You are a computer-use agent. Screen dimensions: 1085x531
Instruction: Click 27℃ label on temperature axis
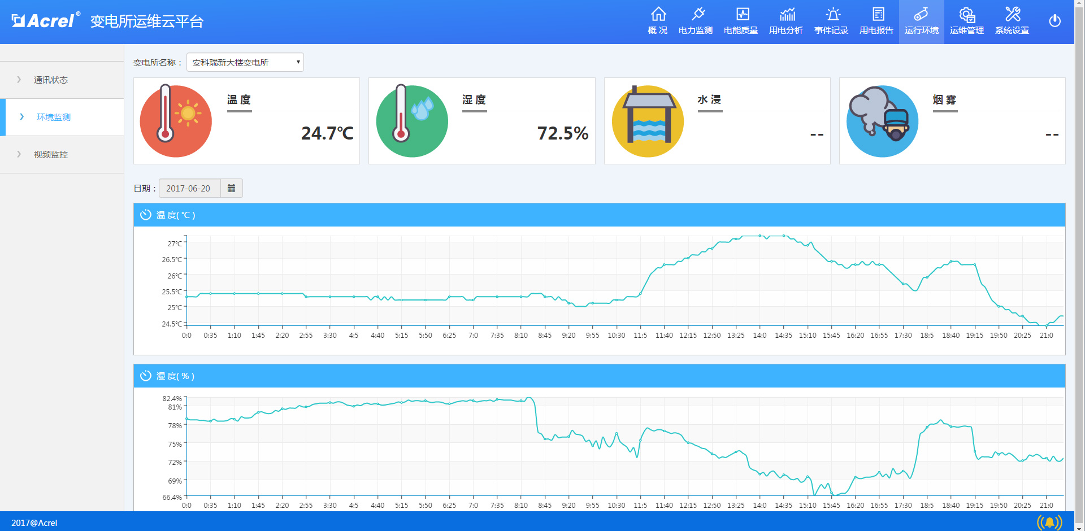point(175,243)
